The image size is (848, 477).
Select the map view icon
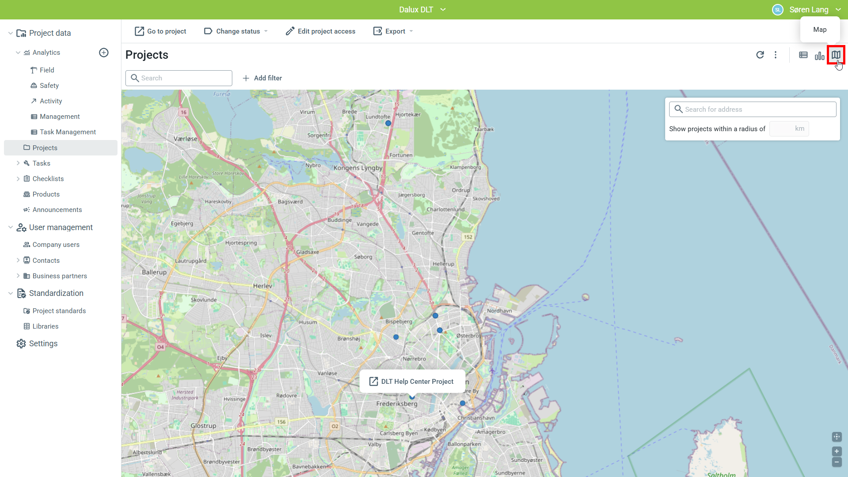pos(836,55)
